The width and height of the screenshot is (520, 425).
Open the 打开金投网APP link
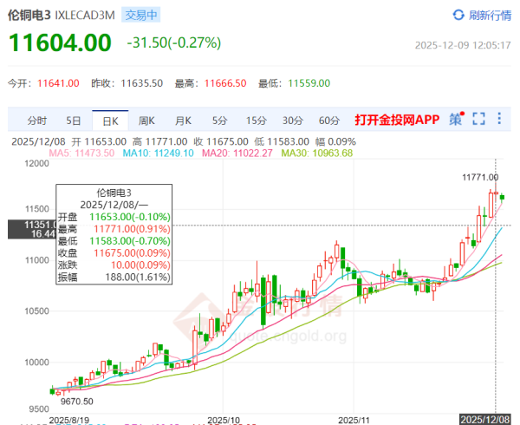[x=397, y=120]
